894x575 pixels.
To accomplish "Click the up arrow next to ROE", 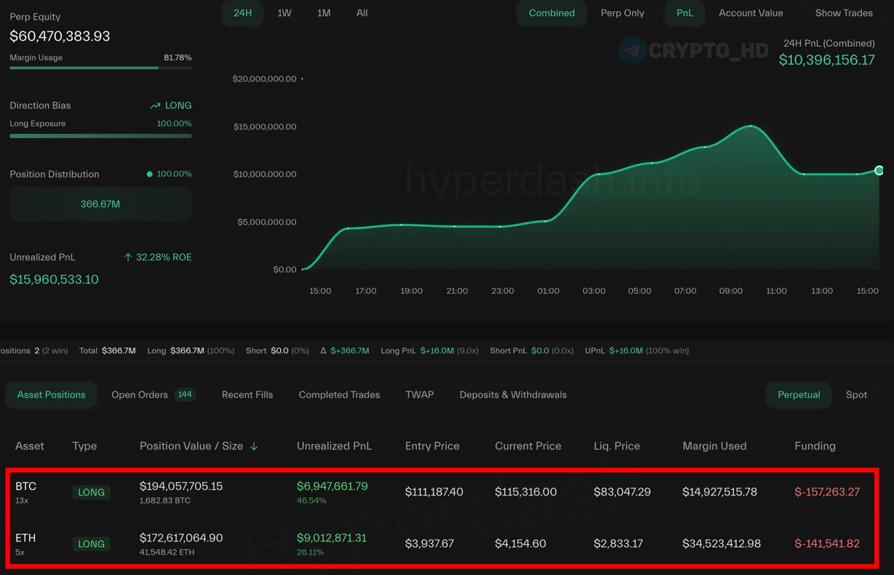I will tap(128, 257).
